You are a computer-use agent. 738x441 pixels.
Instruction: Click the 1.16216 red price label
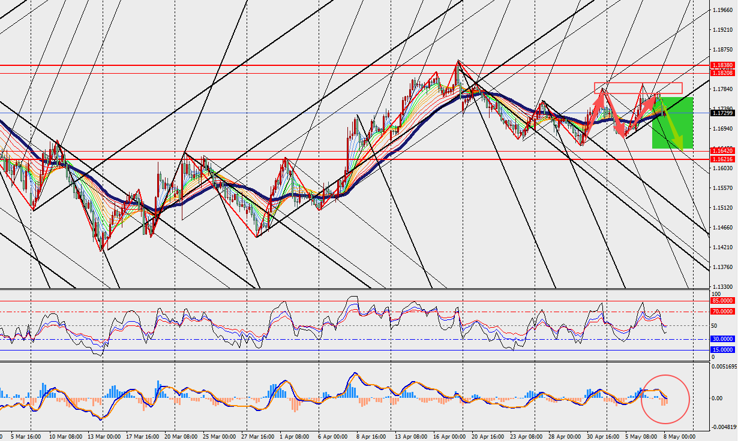pos(722,159)
